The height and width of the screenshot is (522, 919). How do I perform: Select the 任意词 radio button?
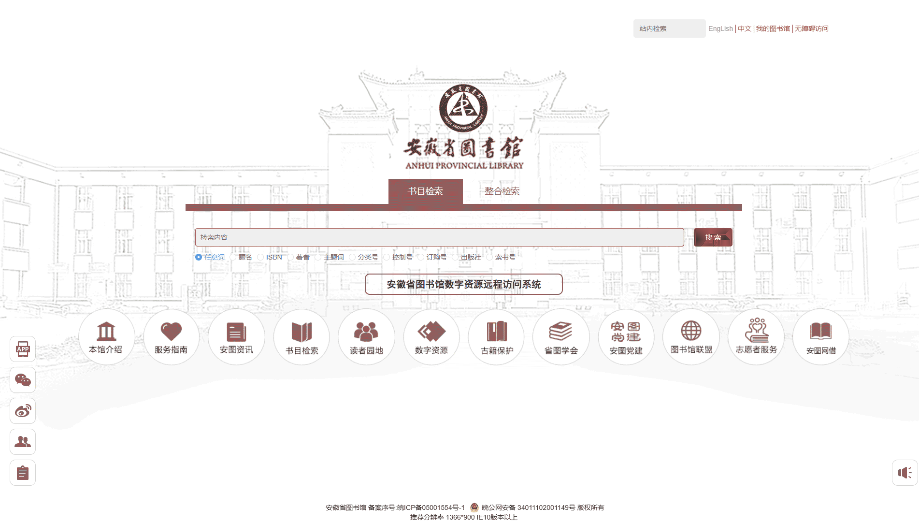tap(199, 257)
